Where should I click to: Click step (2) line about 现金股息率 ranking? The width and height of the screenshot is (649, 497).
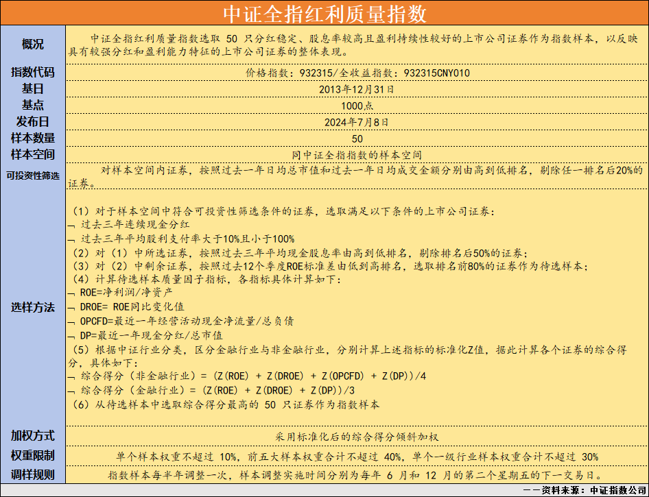300,253
